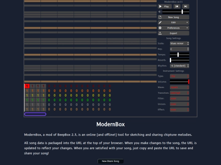Screen dimensions: 221x165
Task: Open the Unison dropdown
Action: pos(179,104)
